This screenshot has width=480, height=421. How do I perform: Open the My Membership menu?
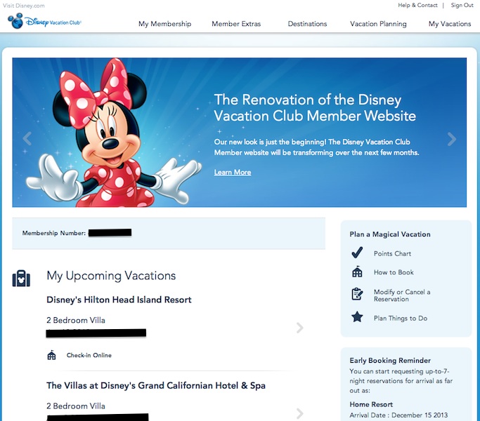click(164, 24)
